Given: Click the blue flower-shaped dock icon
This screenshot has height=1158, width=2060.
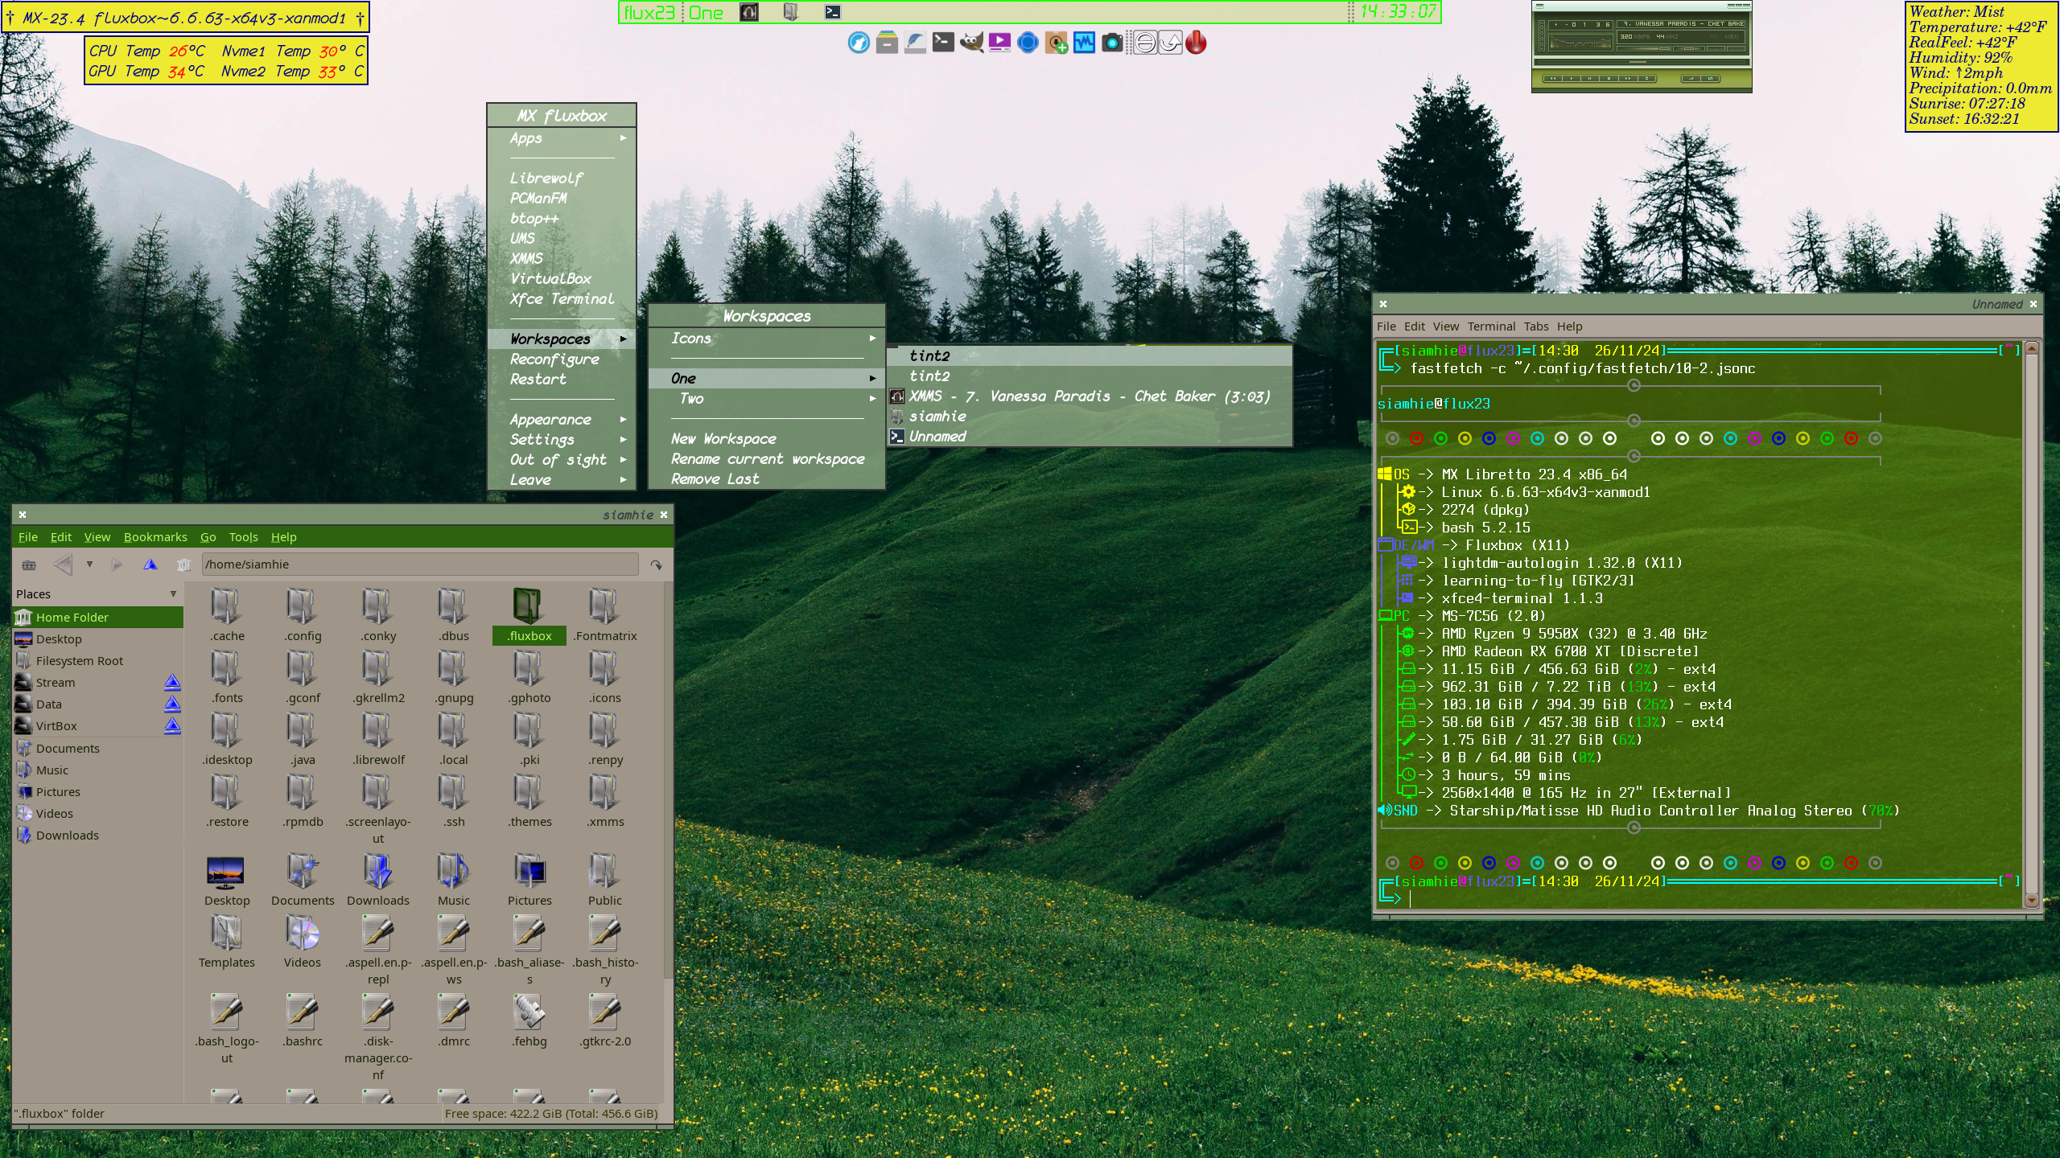Looking at the screenshot, I should pyautogui.click(x=1028, y=43).
